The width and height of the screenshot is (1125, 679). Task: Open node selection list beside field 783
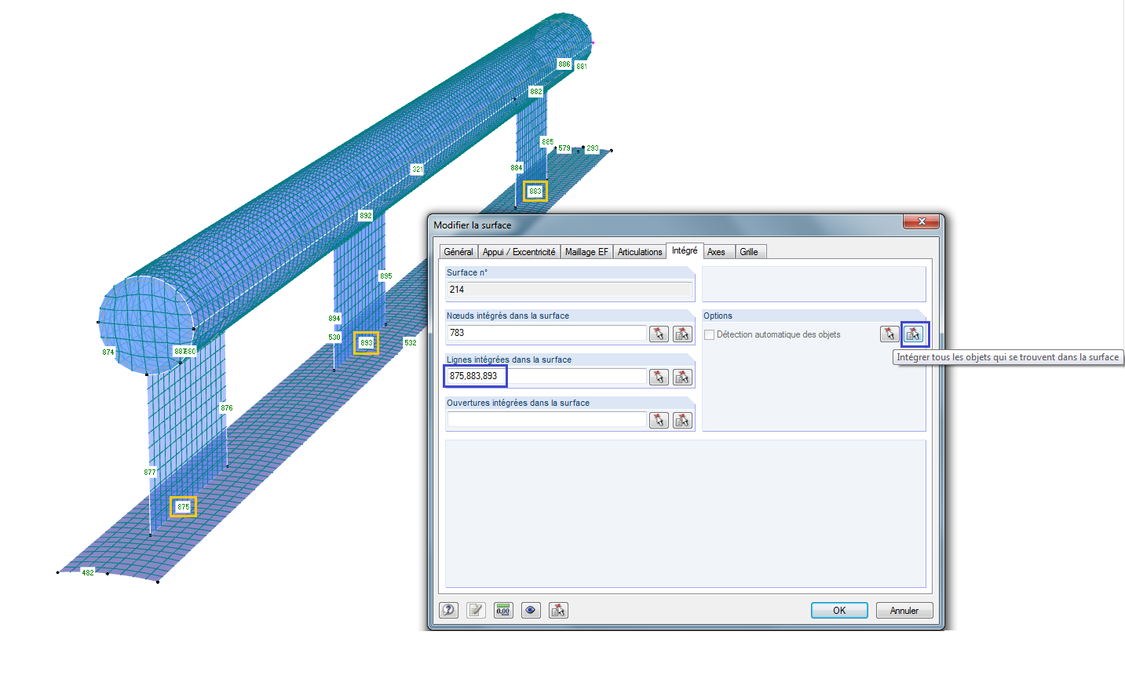coord(682,334)
